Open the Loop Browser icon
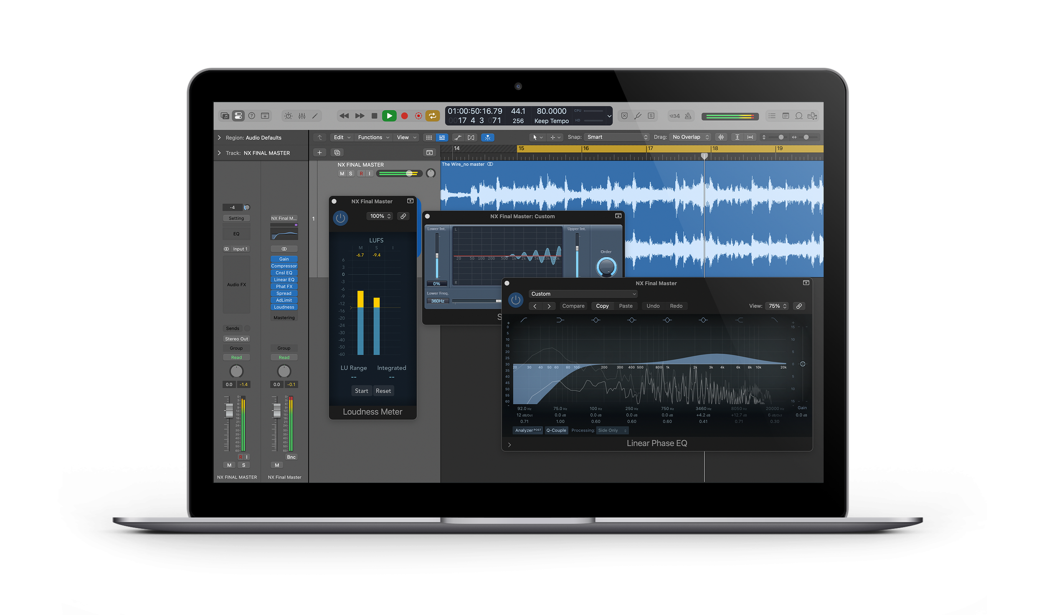The width and height of the screenshot is (1044, 615). pyautogui.click(x=799, y=116)
